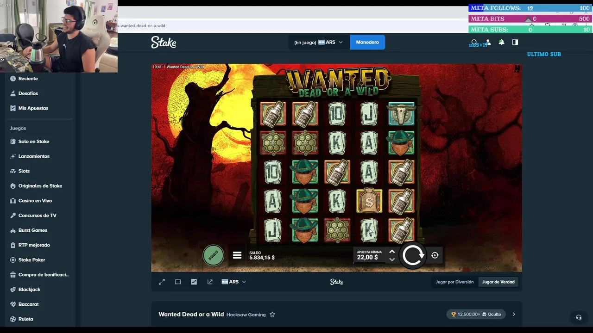Spin the reels with the round spin button
593x333 pixels.
(413, 255)
